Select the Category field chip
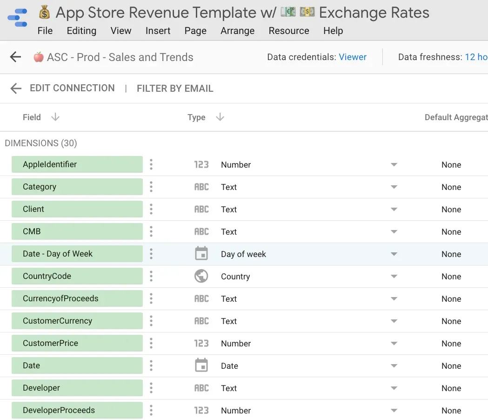Image resolution: width=488 pixels, height=420 pixels. [77, 187]
